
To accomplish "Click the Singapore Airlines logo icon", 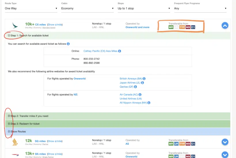I will pos(15,142).
